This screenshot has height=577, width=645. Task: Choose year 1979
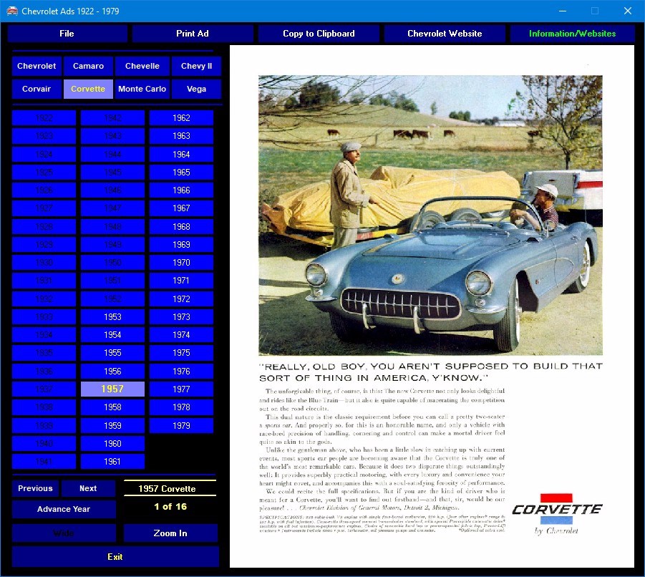181,426
